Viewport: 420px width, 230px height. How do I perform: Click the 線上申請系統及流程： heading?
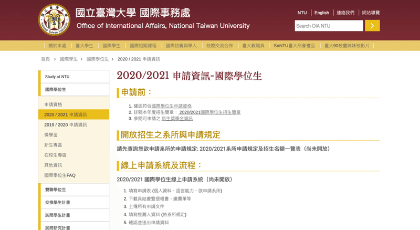pyautogui.click(x=162, y=165)
